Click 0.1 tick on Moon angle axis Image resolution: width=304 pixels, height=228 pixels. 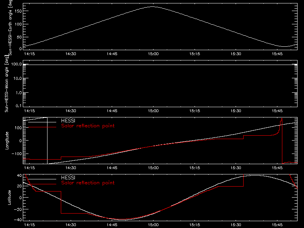click(19, 106)
